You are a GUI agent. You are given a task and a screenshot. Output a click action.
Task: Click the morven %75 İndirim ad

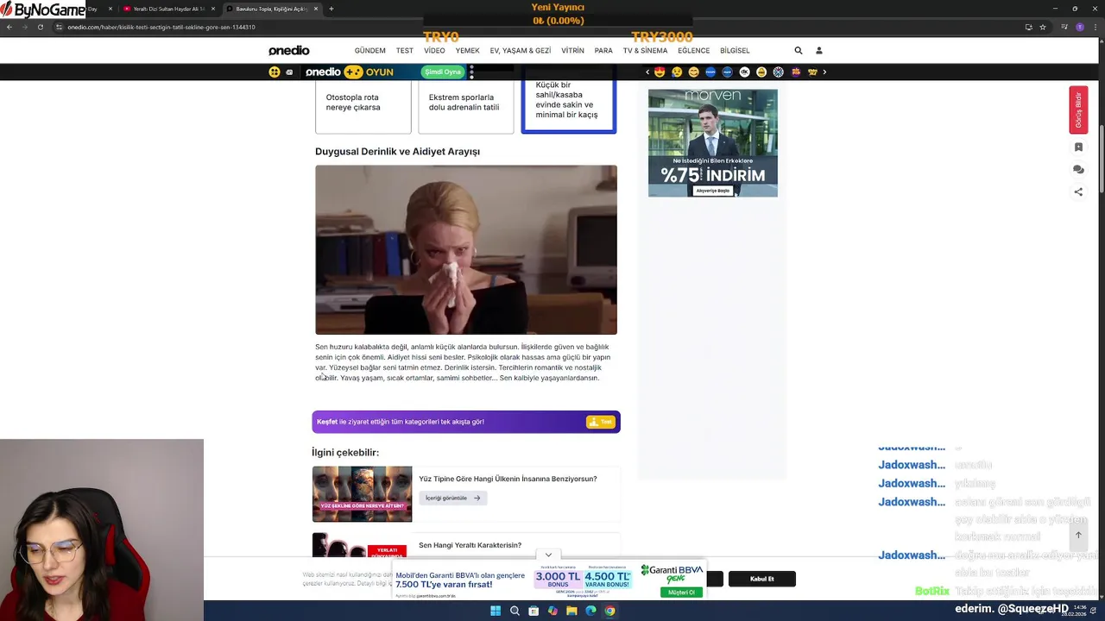(x=713, y=143)
